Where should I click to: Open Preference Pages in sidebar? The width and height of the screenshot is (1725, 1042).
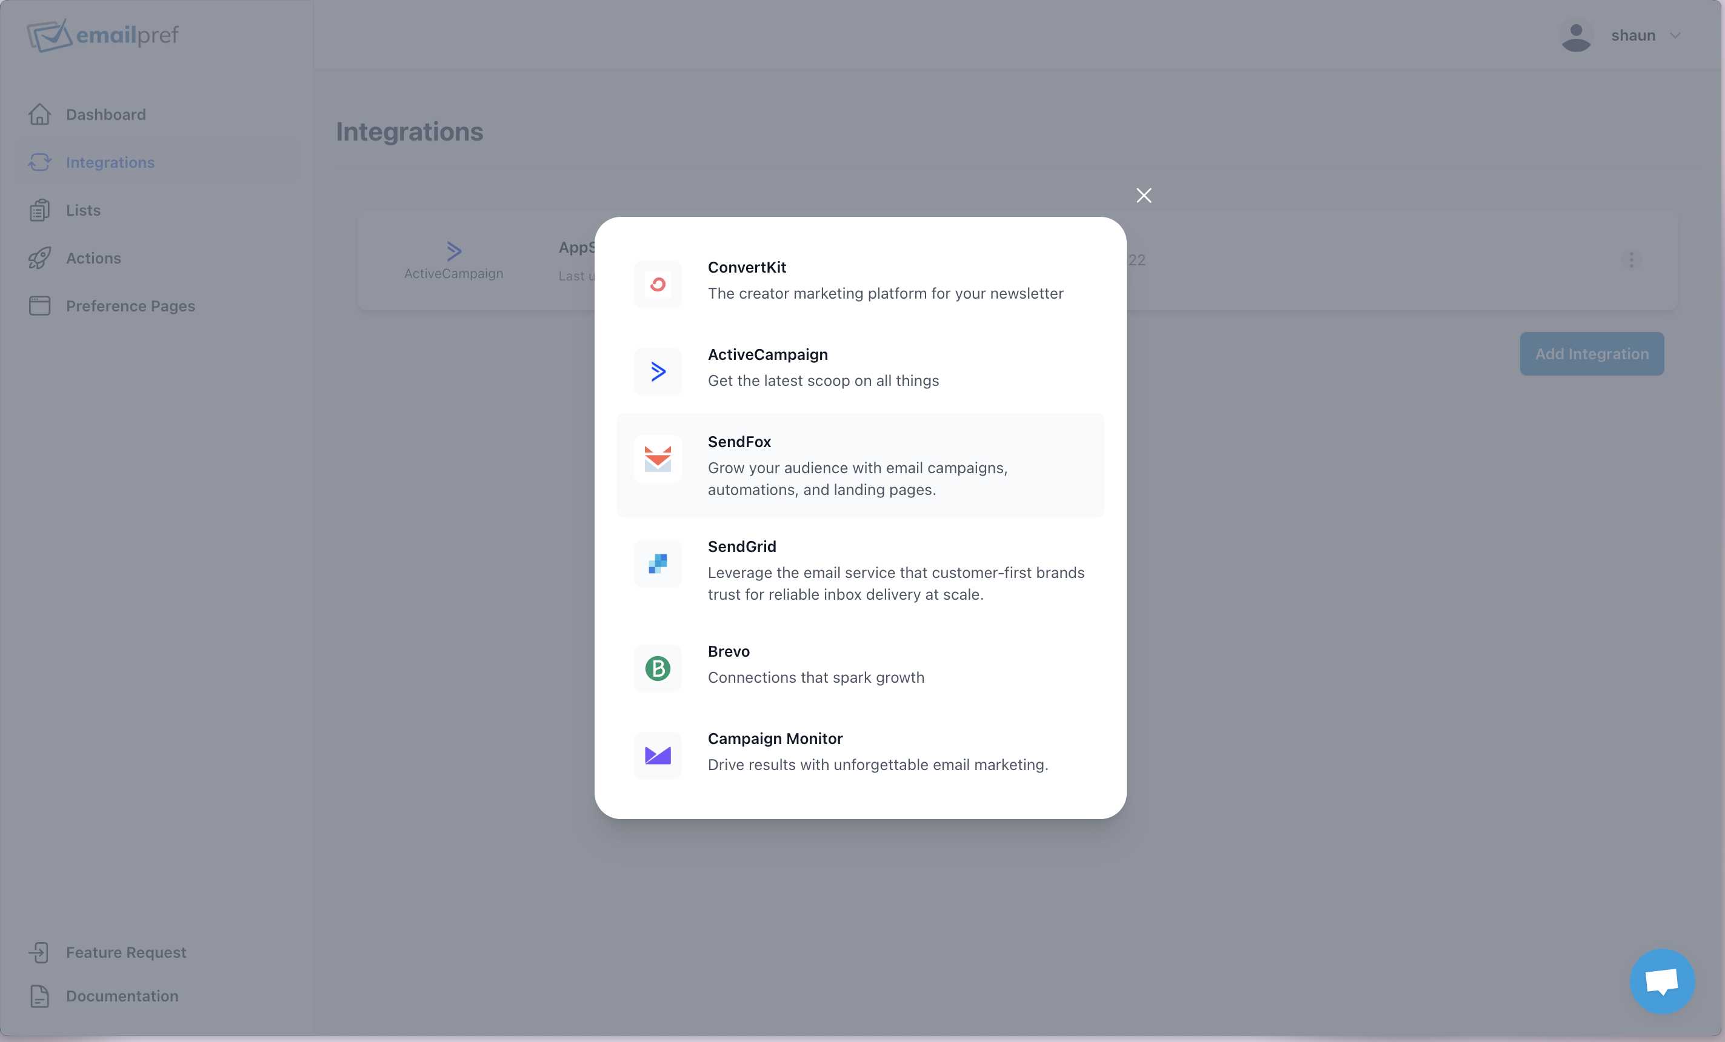coord(130,307)
